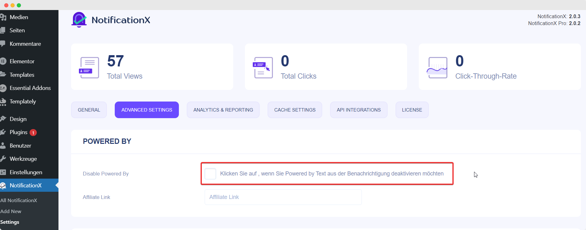Click the Kommentare speech bubble icon

(3, 44)
